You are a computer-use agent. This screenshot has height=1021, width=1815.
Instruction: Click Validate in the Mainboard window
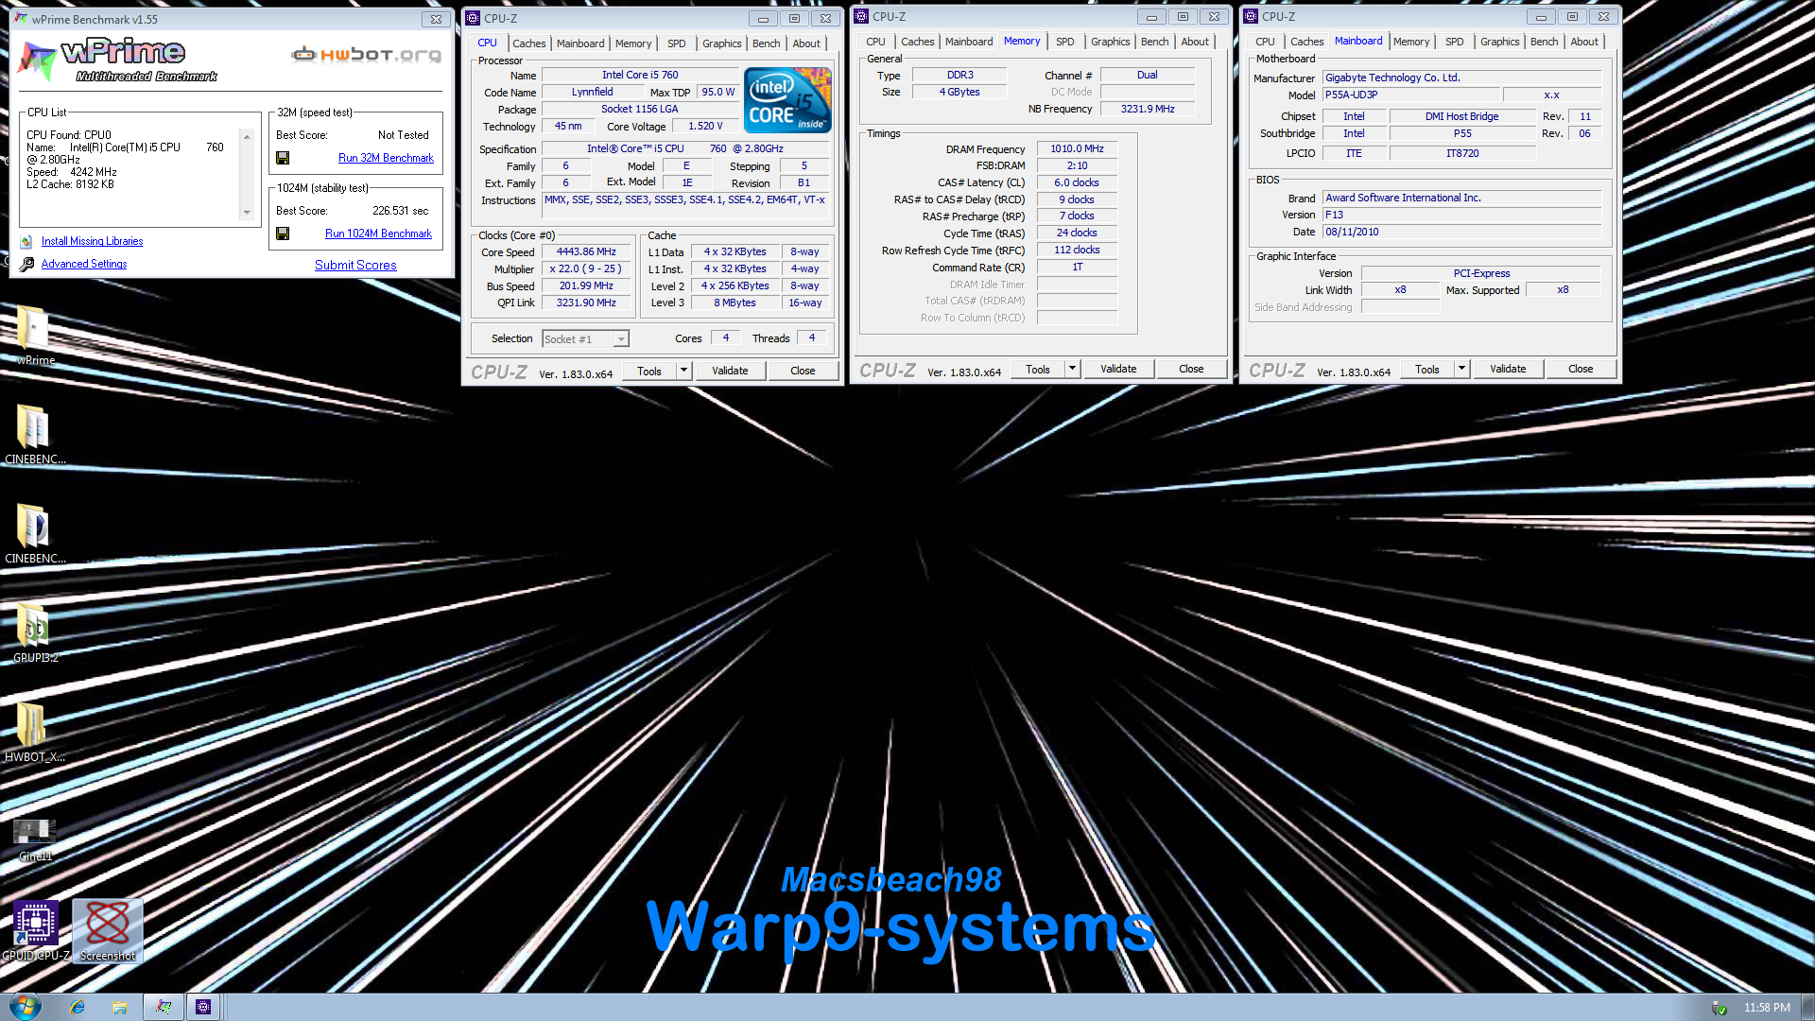pos(1508,369)
